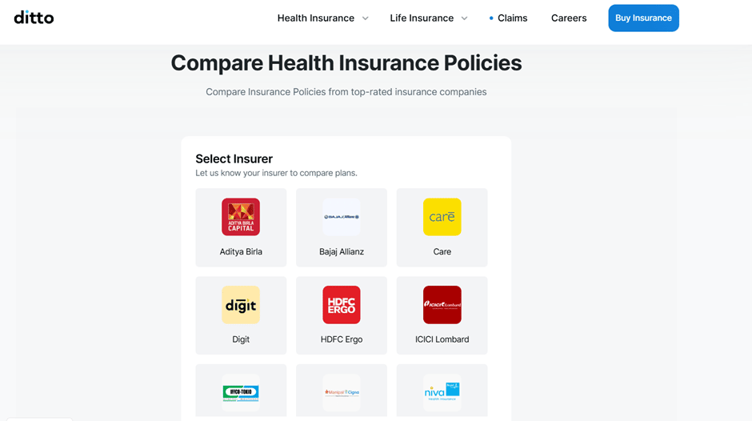The width and height of the screenshot is (752, 421).
Task: Pick the yellow Care insurer logo
Action: pyautogui.click(x=442, y=217)
